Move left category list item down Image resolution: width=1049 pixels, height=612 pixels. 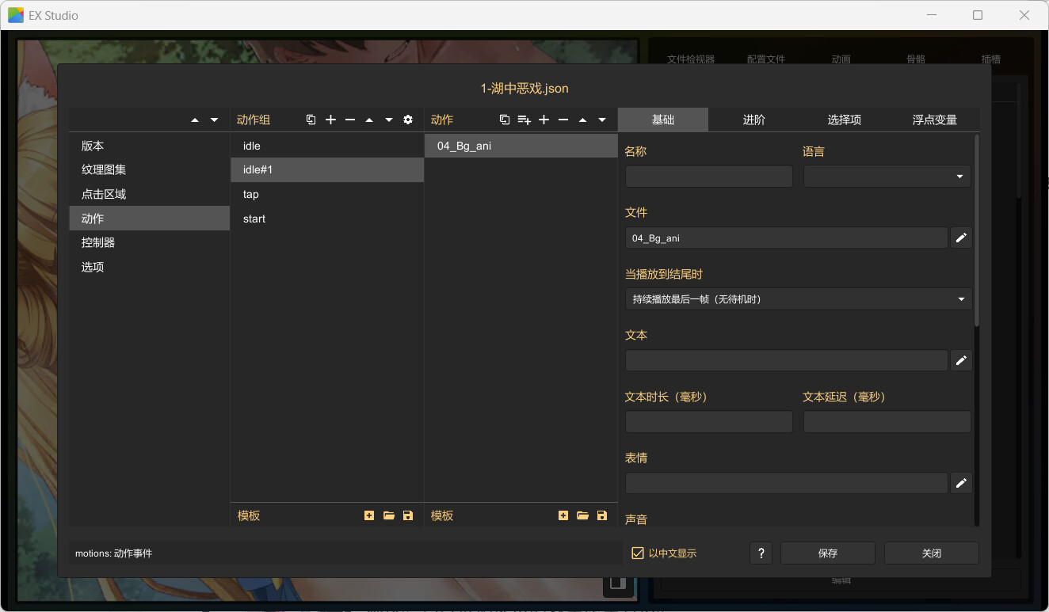pos(214,120)
